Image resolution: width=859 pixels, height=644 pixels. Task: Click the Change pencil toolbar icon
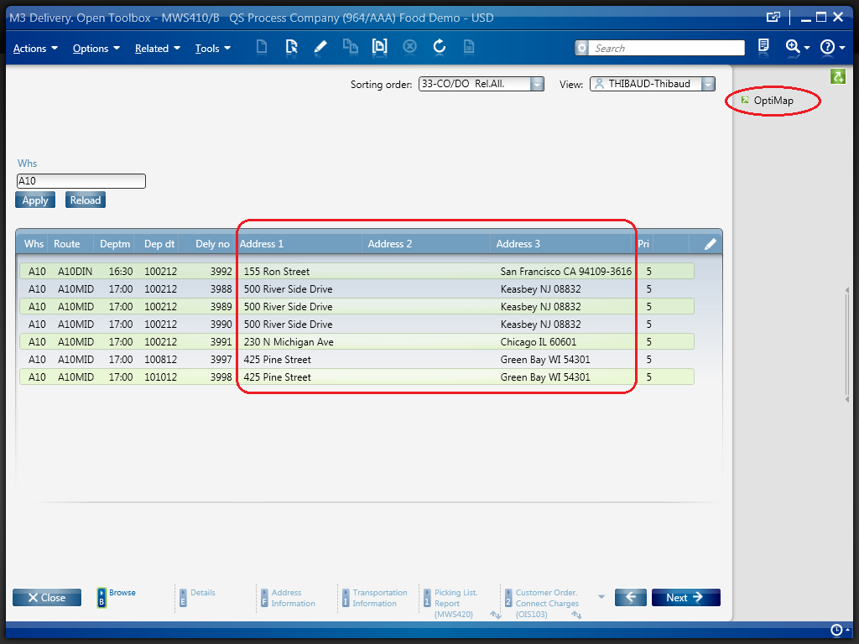(x=320, y=47)
